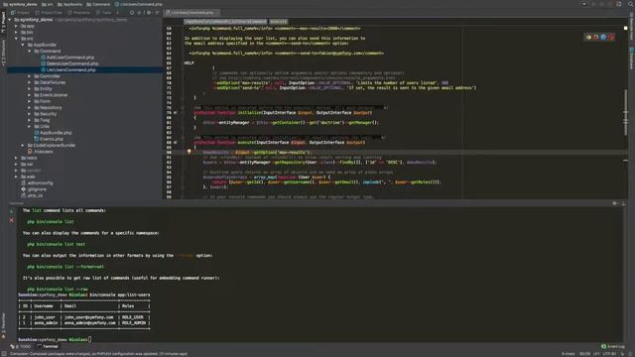Image resolution: width=635 pixels, height=357 pixels.
Task: Click AppBundle\Command\ListUsersCommand class breadcrumb
Action: coord(225,22)
